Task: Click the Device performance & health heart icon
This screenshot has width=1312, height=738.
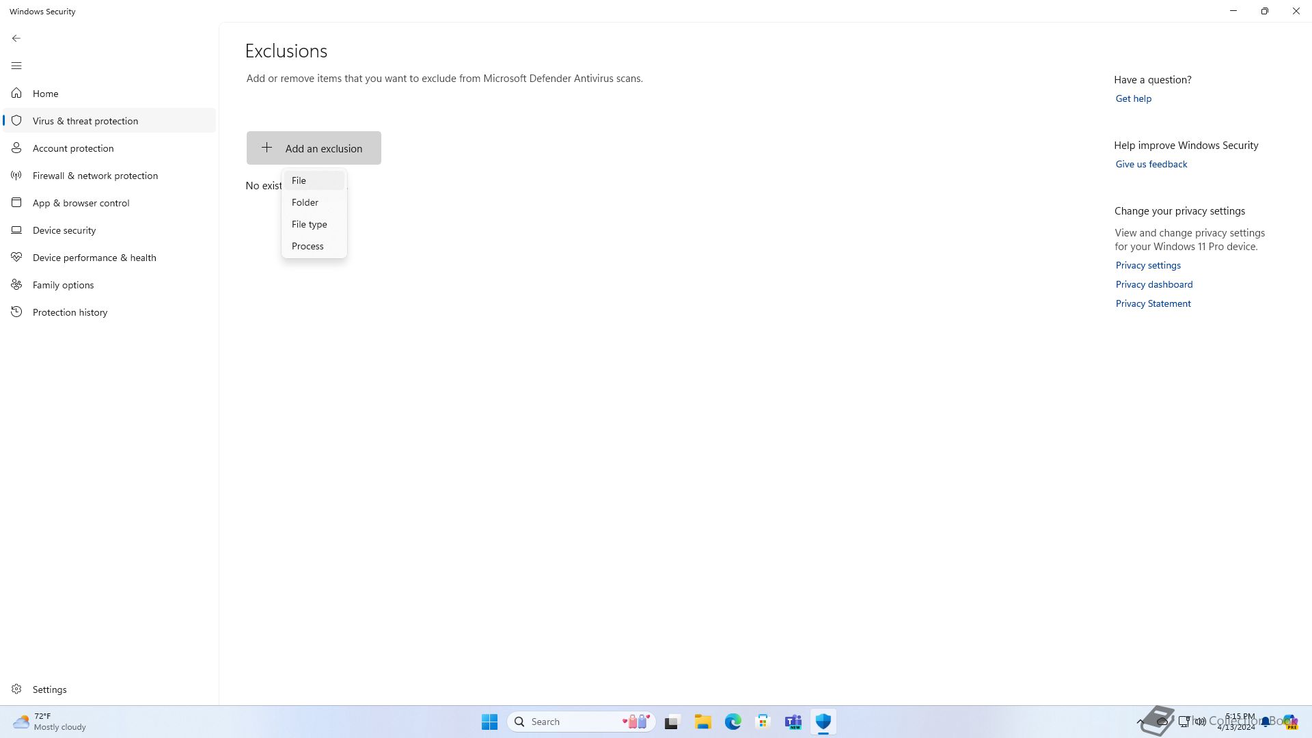Action: pyautogui.click(x=16, y=257)
